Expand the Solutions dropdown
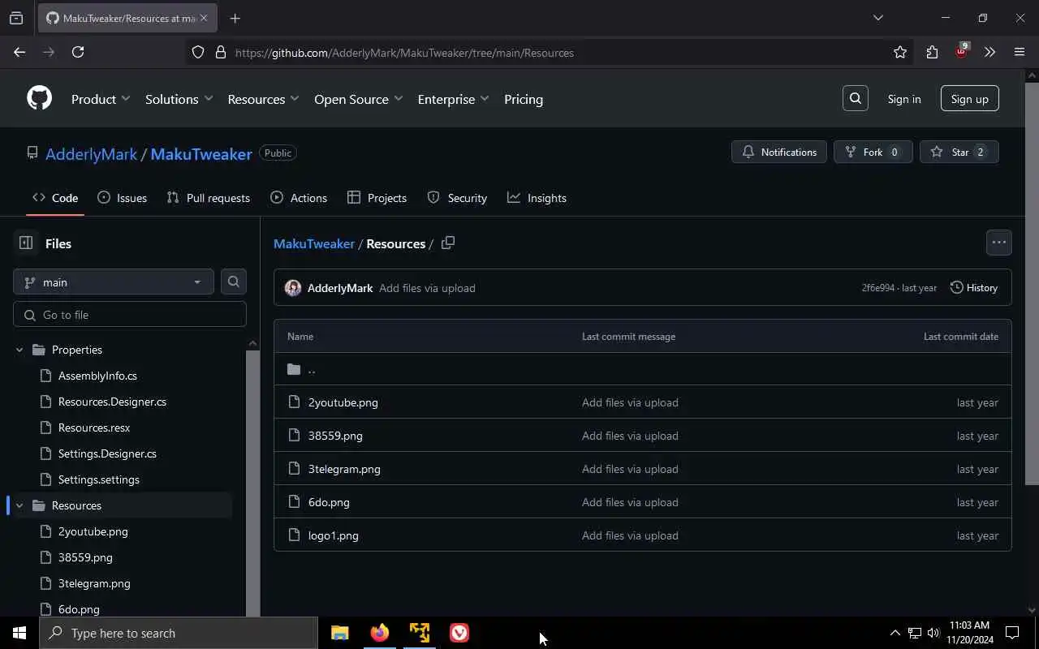Viewport: 1039px width, 649px height. point(179,99)
